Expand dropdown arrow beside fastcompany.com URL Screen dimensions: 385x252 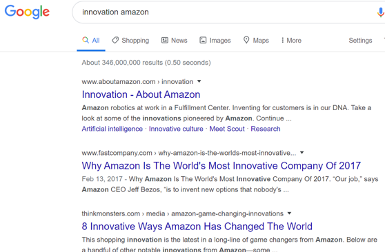point(302,153)
